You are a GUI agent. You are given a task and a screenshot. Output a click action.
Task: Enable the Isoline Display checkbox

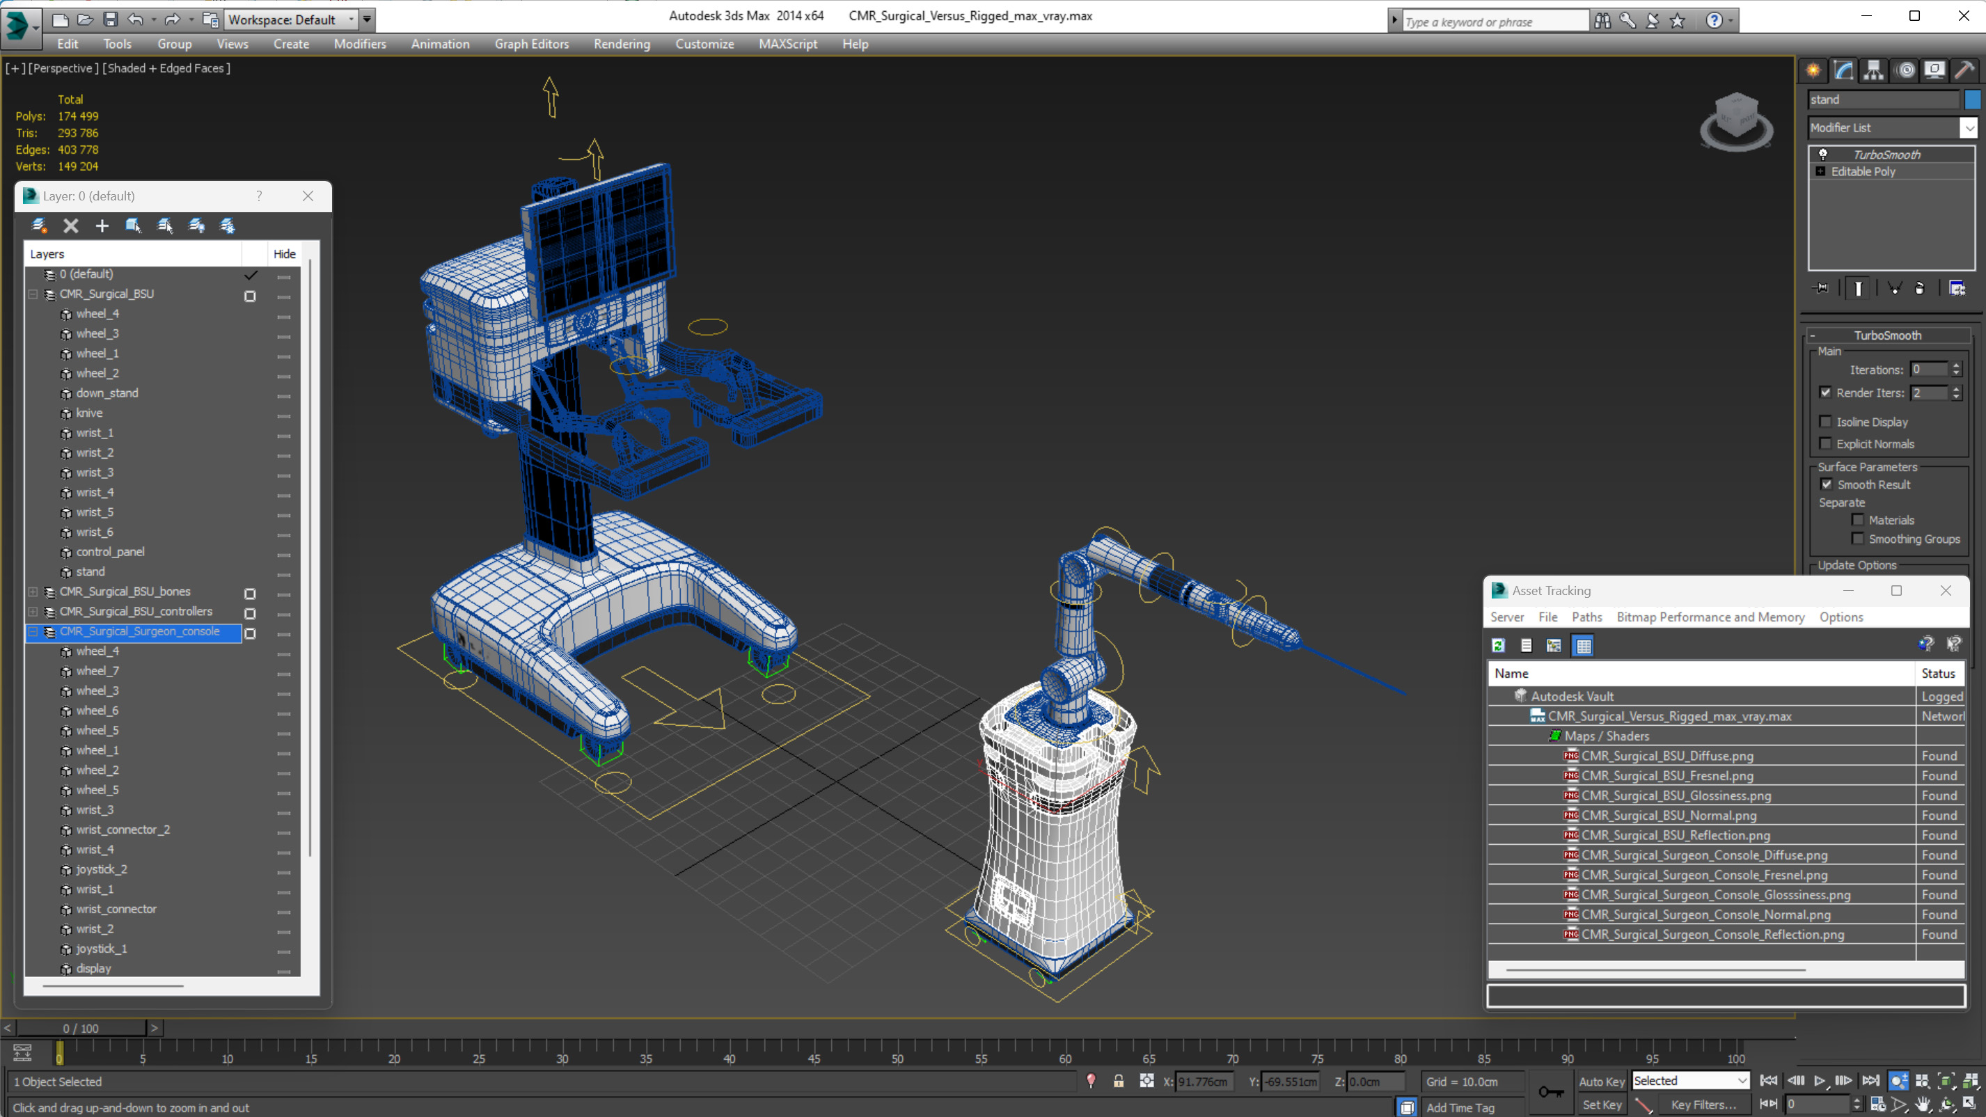click(1825, 422)
